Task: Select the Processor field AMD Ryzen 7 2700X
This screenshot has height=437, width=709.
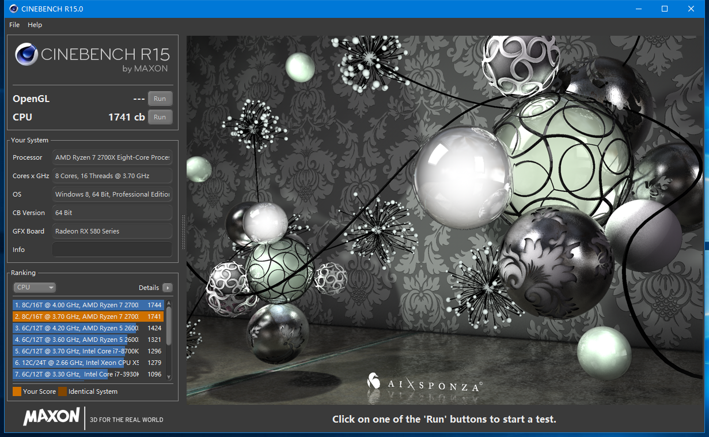Action: [112, 157]
